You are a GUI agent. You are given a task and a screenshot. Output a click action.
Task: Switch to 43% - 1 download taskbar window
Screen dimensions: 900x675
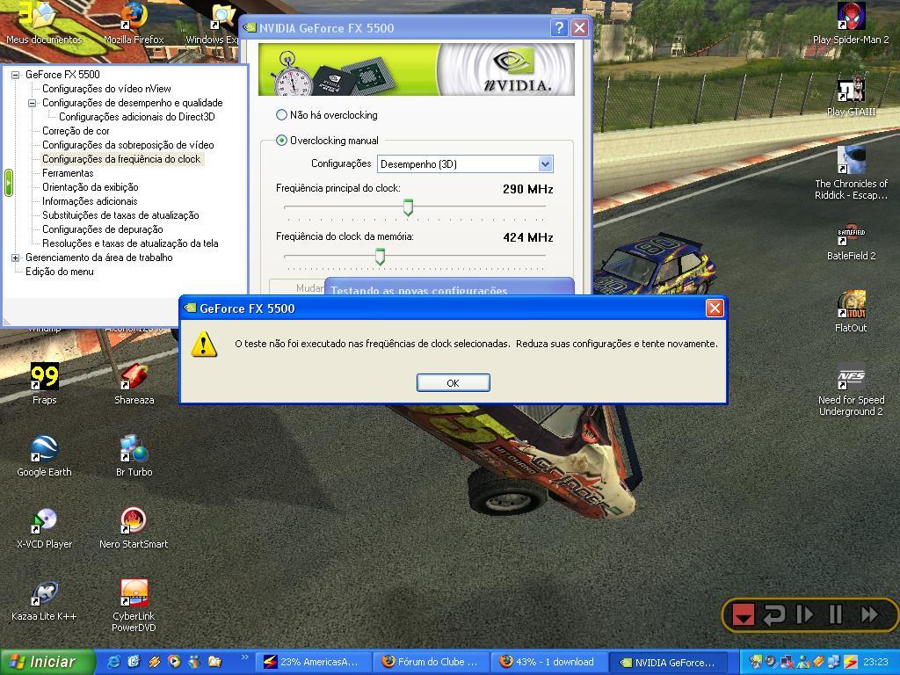[548, 662]
